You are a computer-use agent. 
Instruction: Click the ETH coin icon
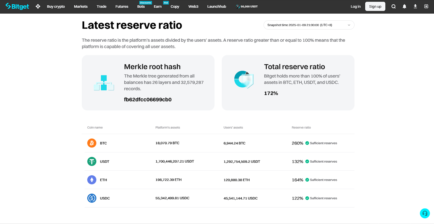[92, 180]
